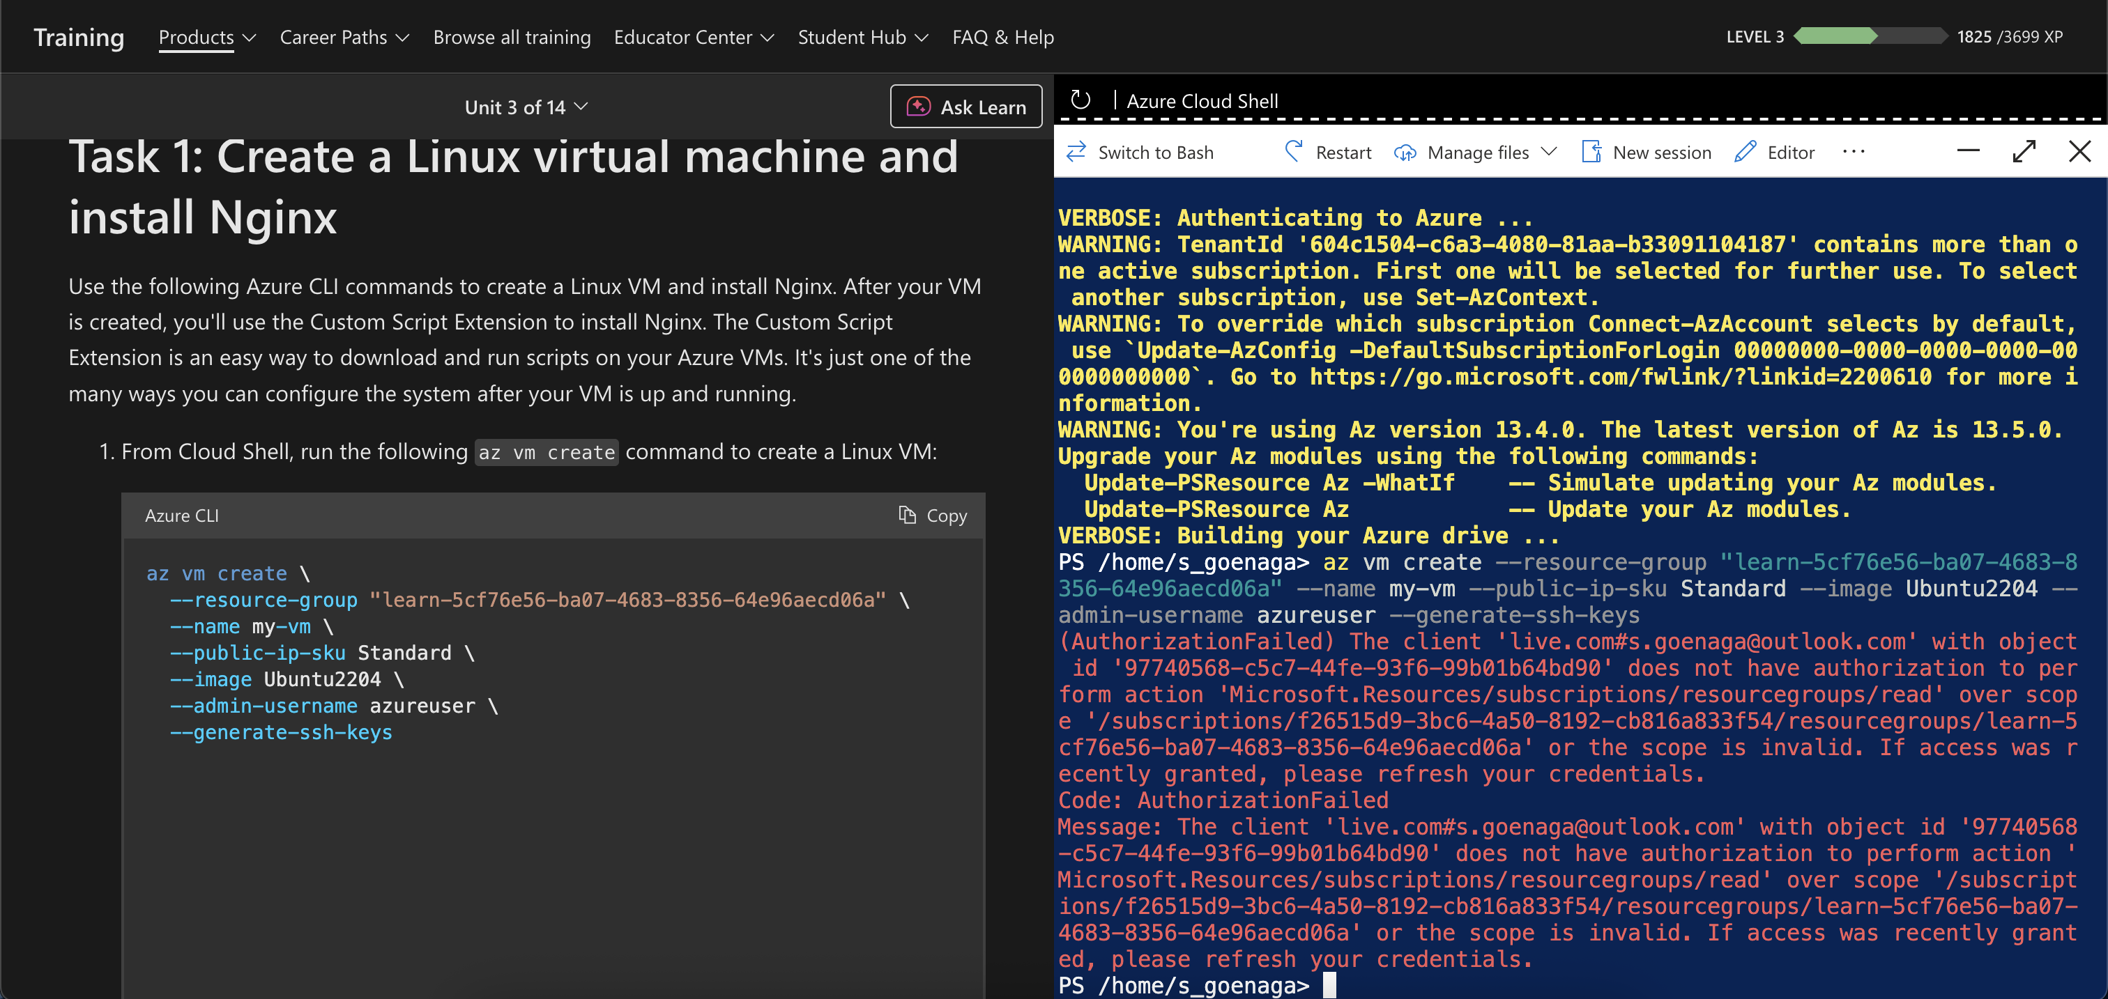2108x999 pixels.
Task: Click the Cloud Shell refresh icon
Action: (1080, 100)
